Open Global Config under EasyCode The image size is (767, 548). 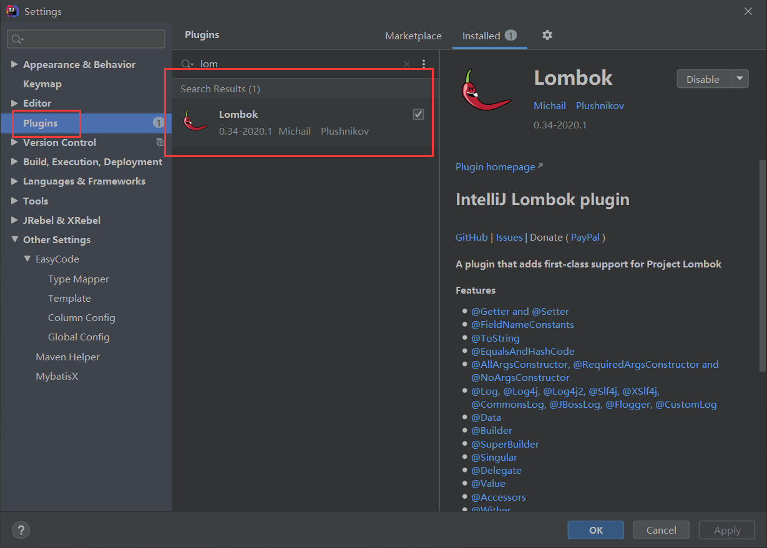(x=79, y=337)
